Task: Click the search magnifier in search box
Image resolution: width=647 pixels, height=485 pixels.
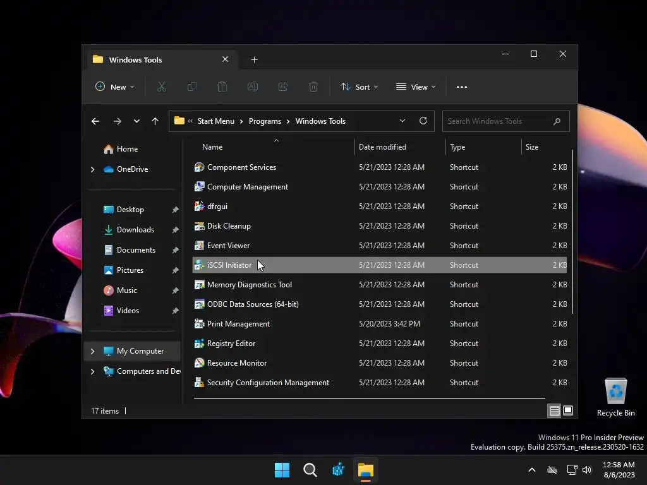Action: 557,121
